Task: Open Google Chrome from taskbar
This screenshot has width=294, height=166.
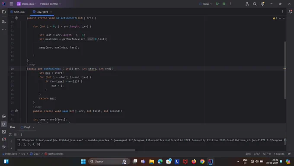Action: tap(202, 162)
